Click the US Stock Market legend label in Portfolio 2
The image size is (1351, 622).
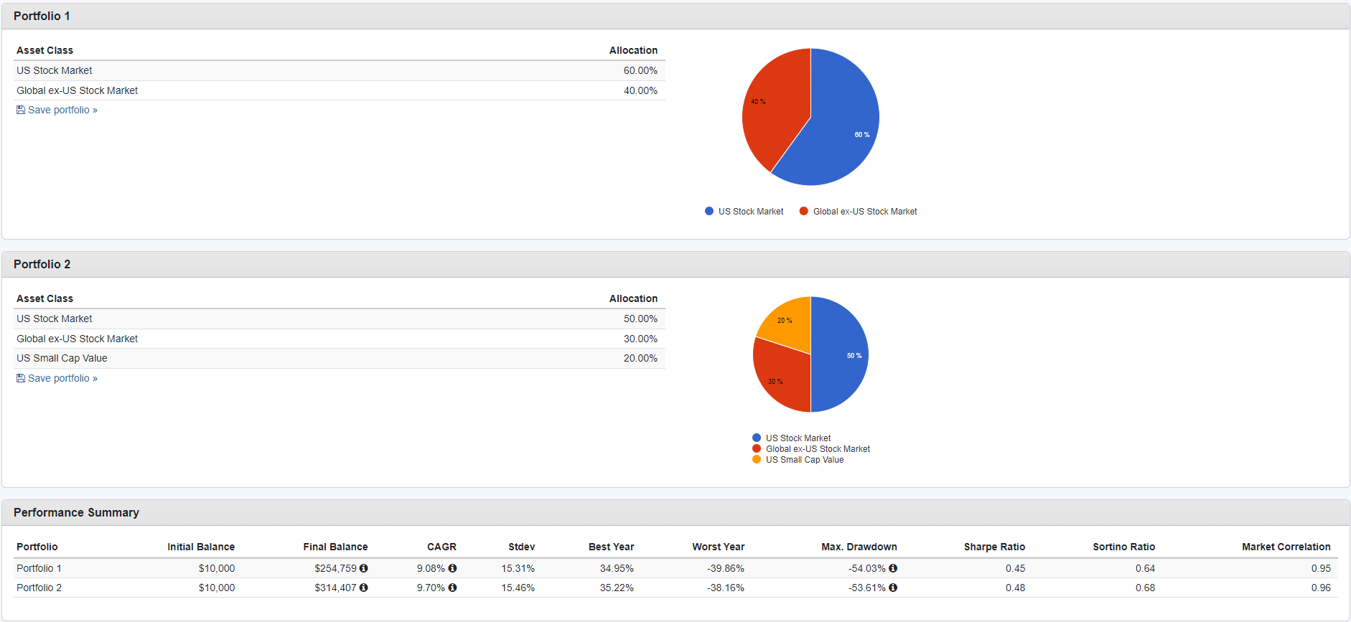click(798, 438)
